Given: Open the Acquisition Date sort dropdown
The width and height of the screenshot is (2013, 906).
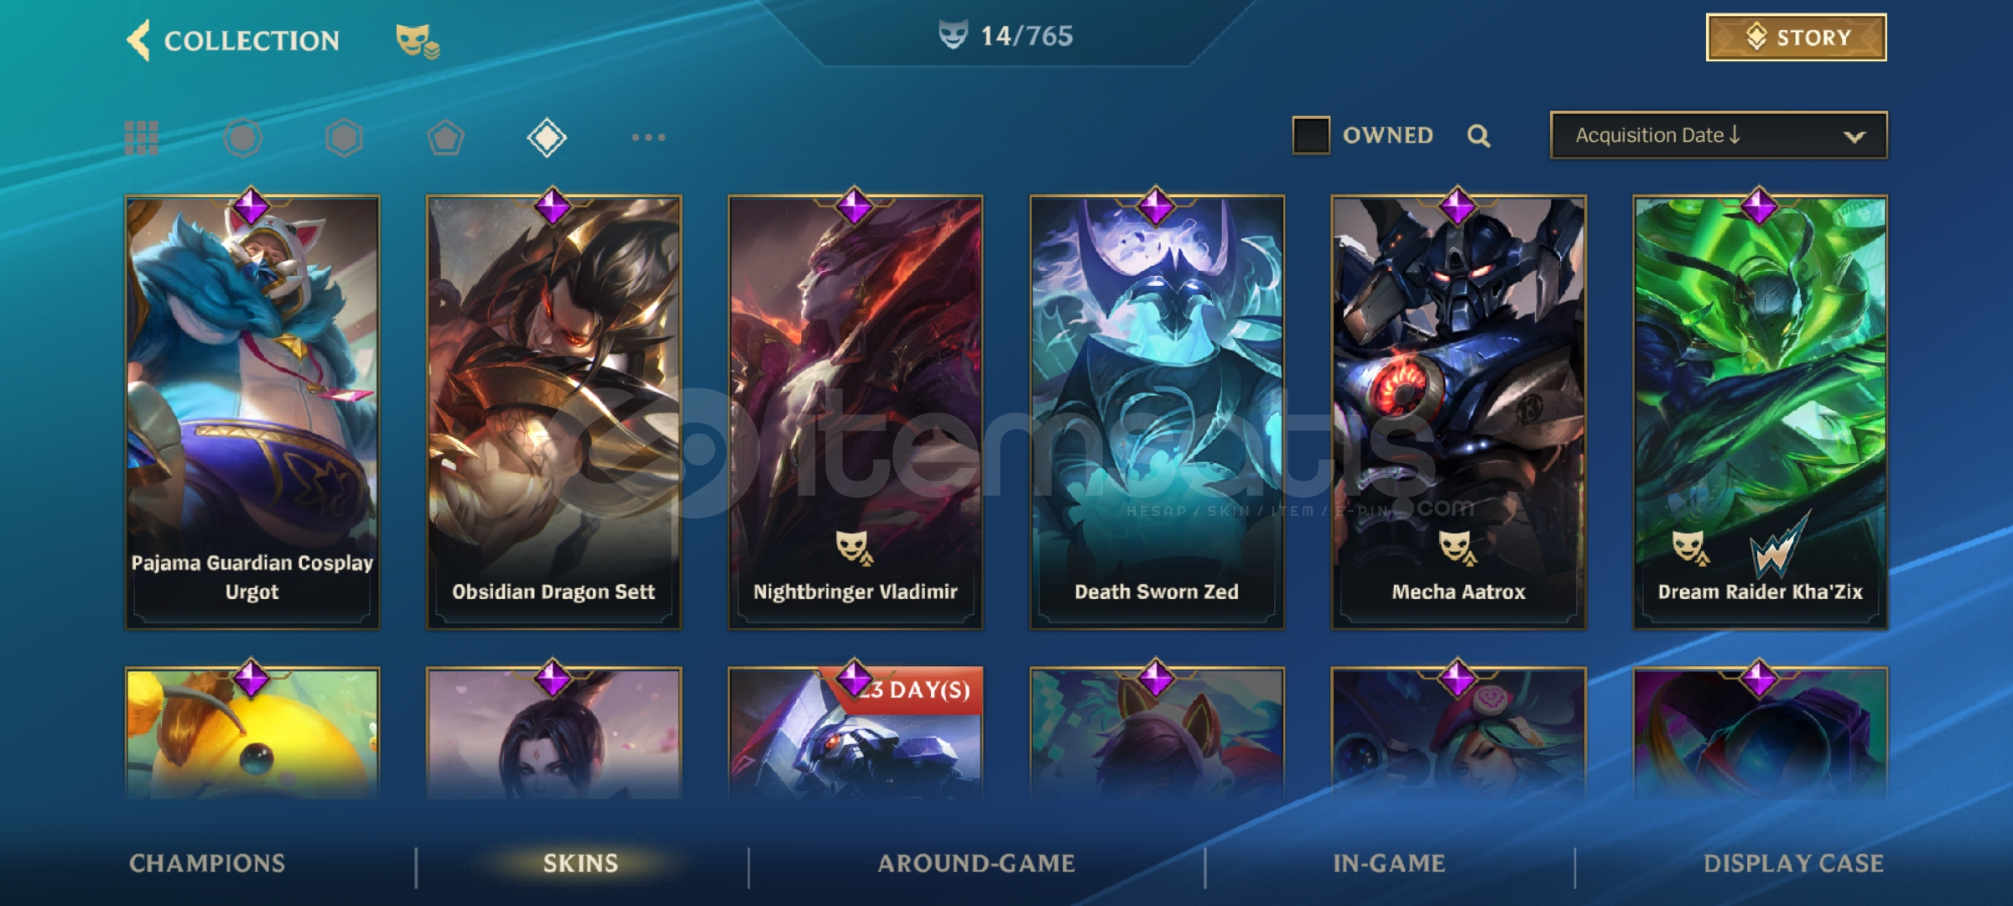Looking at the screenshot, I should pyautogui.click(x=1719, y=135).
